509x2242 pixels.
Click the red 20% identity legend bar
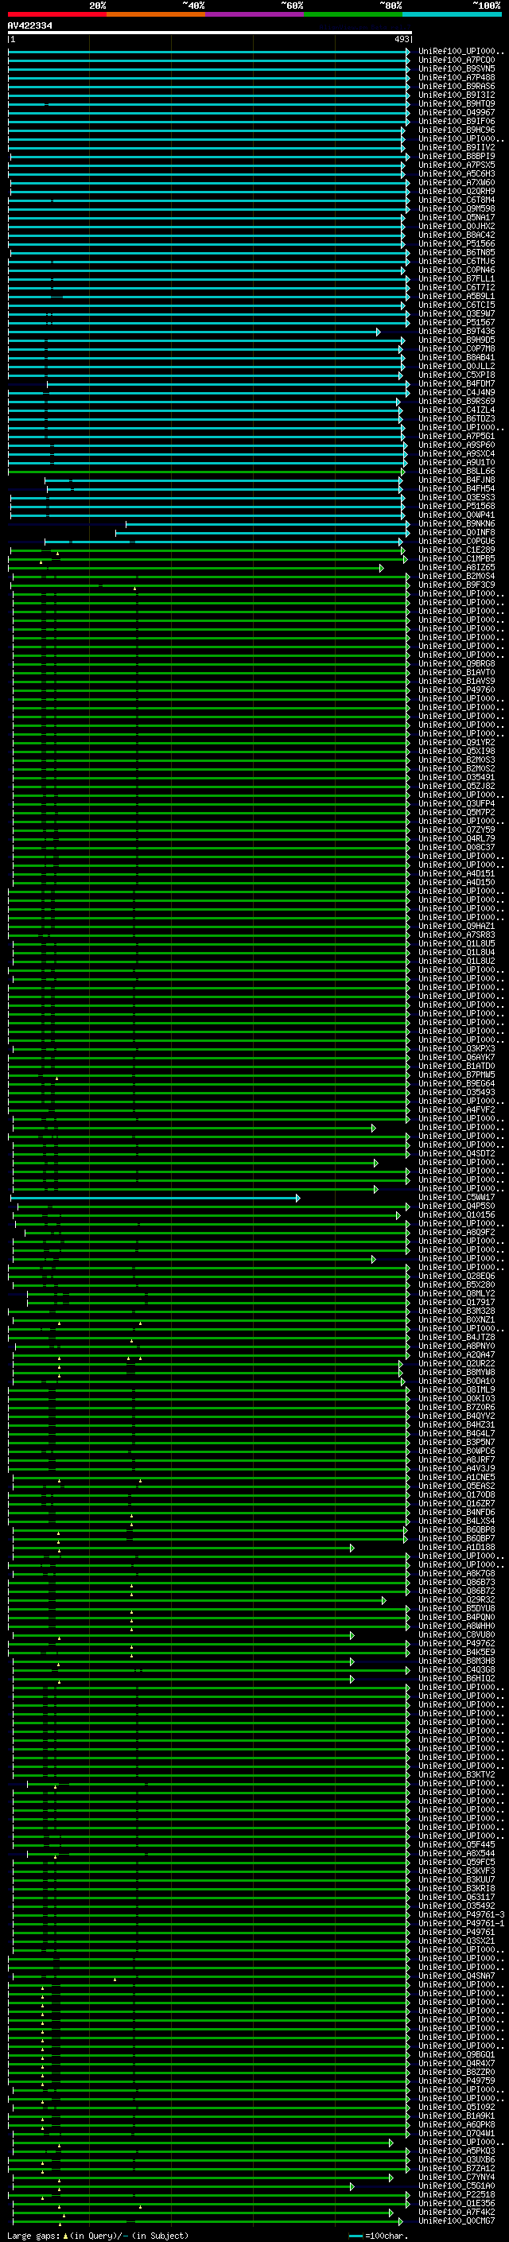coord(56,14)
